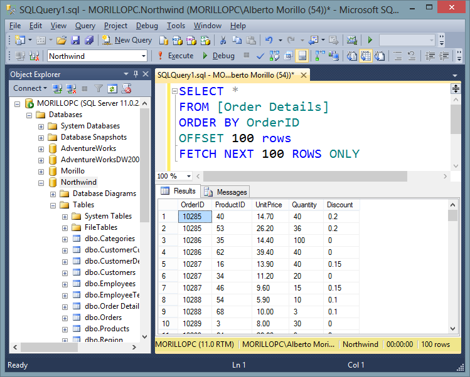This screenshot has width=470, height=377.
Task: Click the Cut scissors icon
Action: (223, 40)
